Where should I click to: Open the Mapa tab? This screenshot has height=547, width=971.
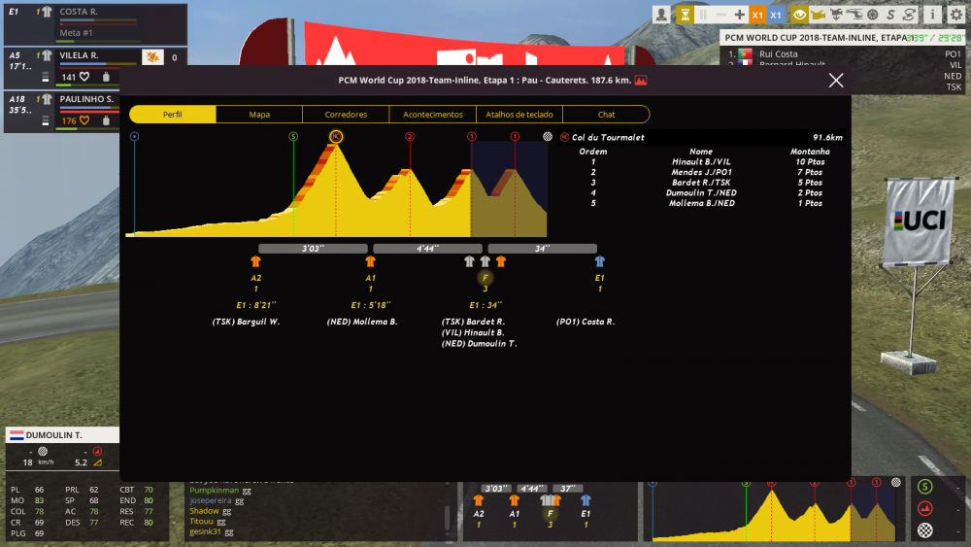(259, 114)
